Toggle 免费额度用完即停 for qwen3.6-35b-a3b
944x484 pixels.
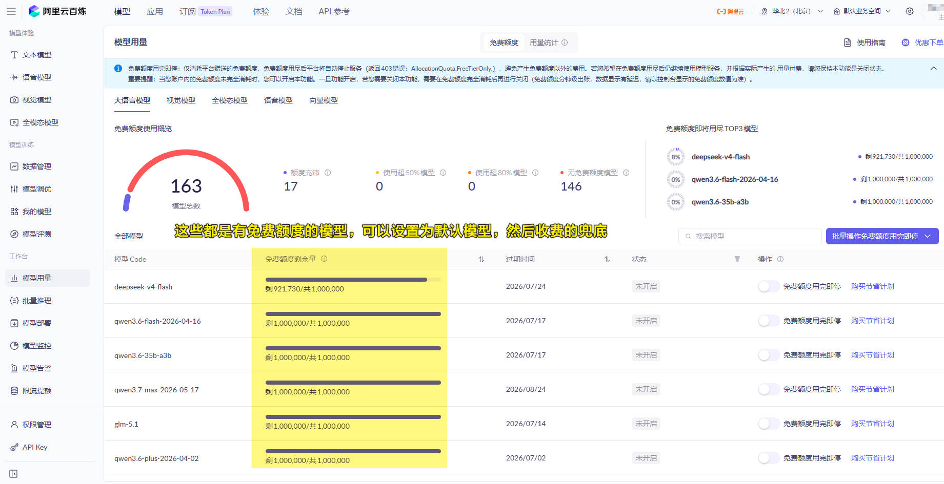(768, 355)
